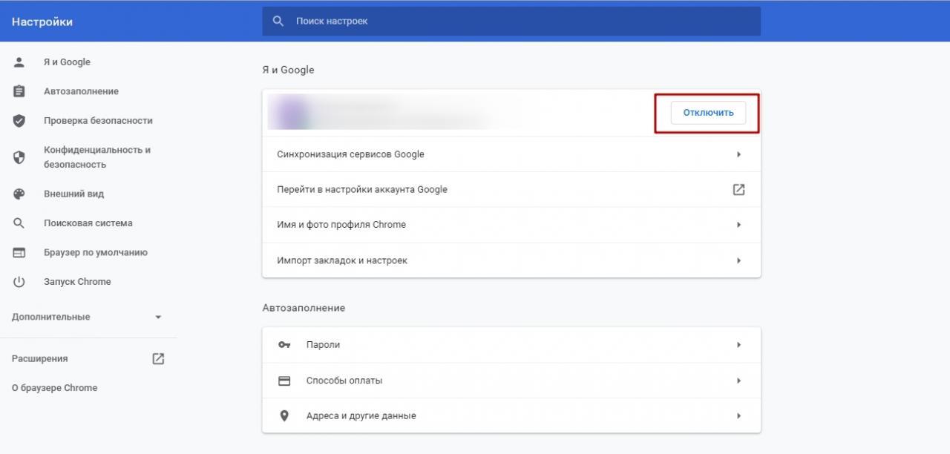Click the Дополнительные label in the sidebar

(x=50, y=317)
